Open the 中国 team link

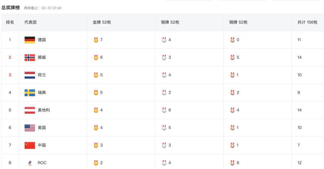pos(42,145)
